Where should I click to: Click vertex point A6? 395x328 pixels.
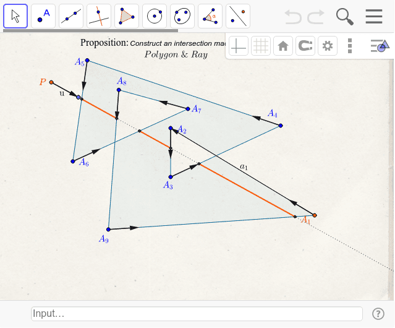pyautogui.click(x=73, y=162)
